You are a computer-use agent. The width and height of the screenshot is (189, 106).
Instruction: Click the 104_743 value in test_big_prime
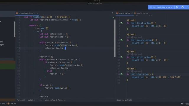click(x=175, y=77)
